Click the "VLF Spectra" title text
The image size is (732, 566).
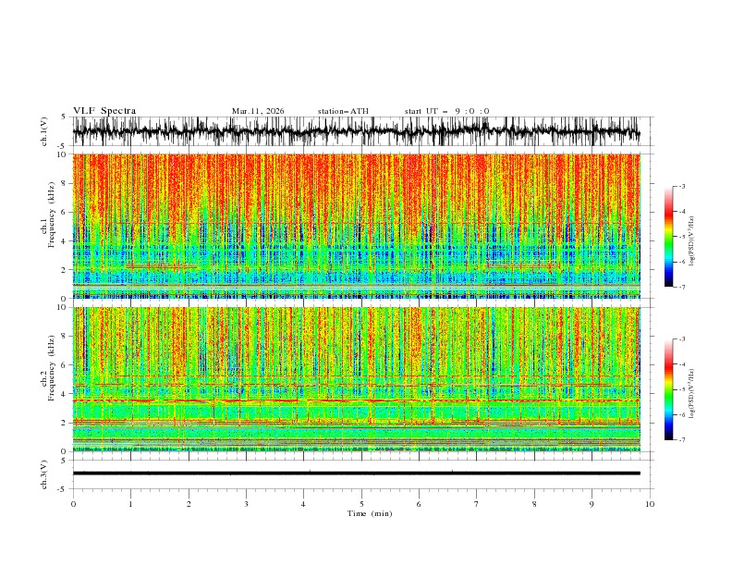[104, 111]
